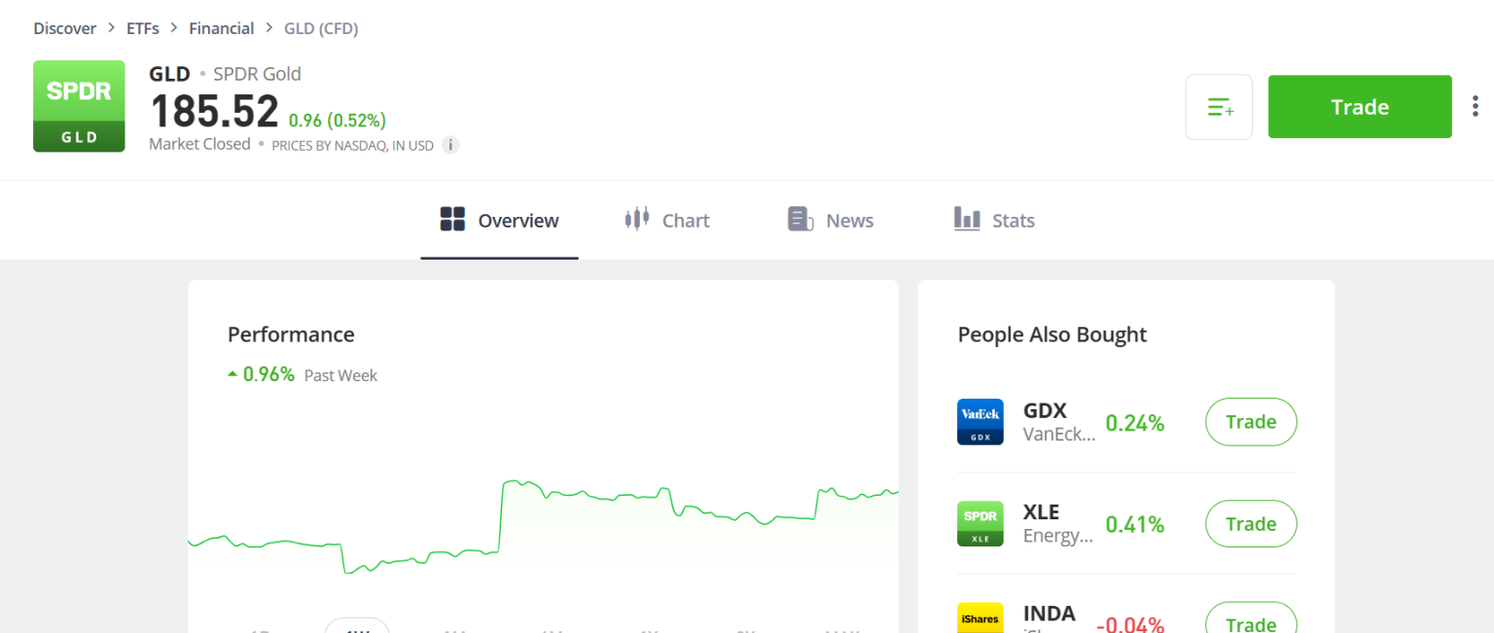This screenshot has height=633, width=1494.
Task: Select the 1W timeframe pill
Action: (x=357, y=628)
